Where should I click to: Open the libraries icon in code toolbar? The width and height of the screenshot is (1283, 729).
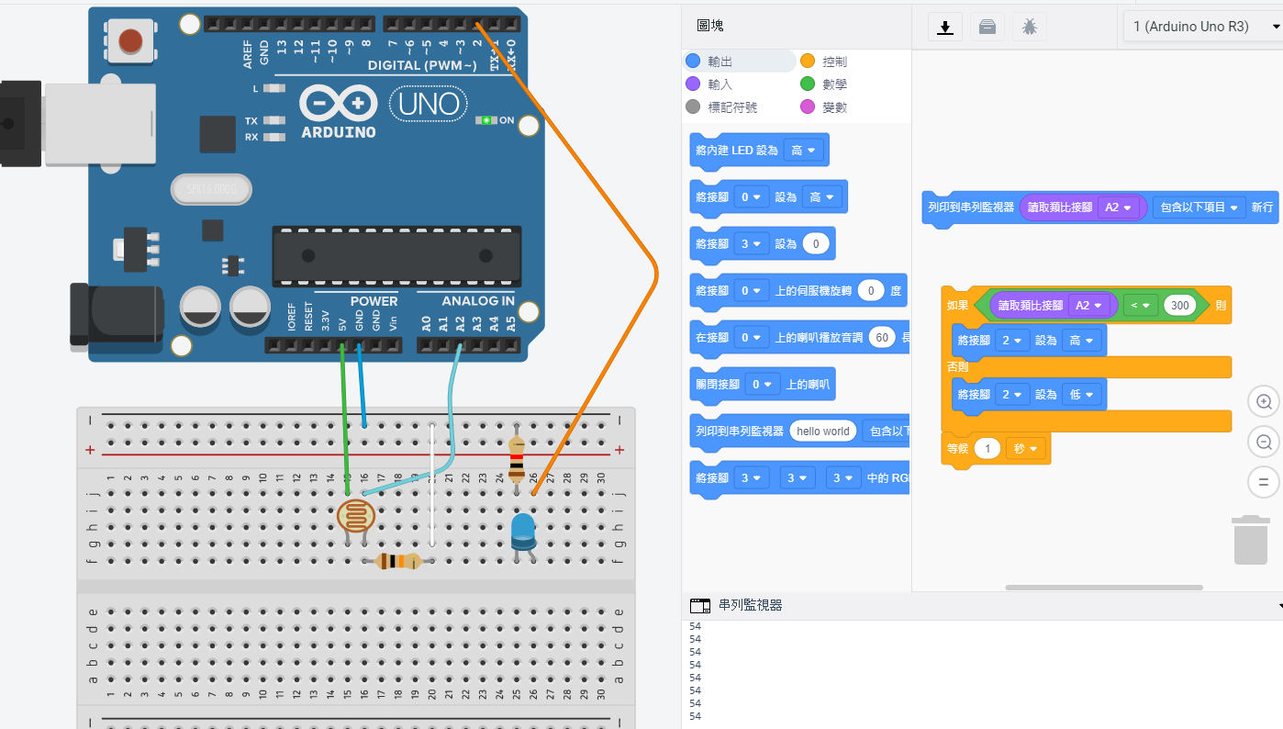click(x=987, y=27)
